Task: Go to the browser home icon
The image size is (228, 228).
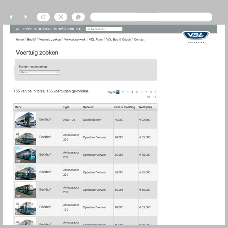Action: (x=78, y=17)
